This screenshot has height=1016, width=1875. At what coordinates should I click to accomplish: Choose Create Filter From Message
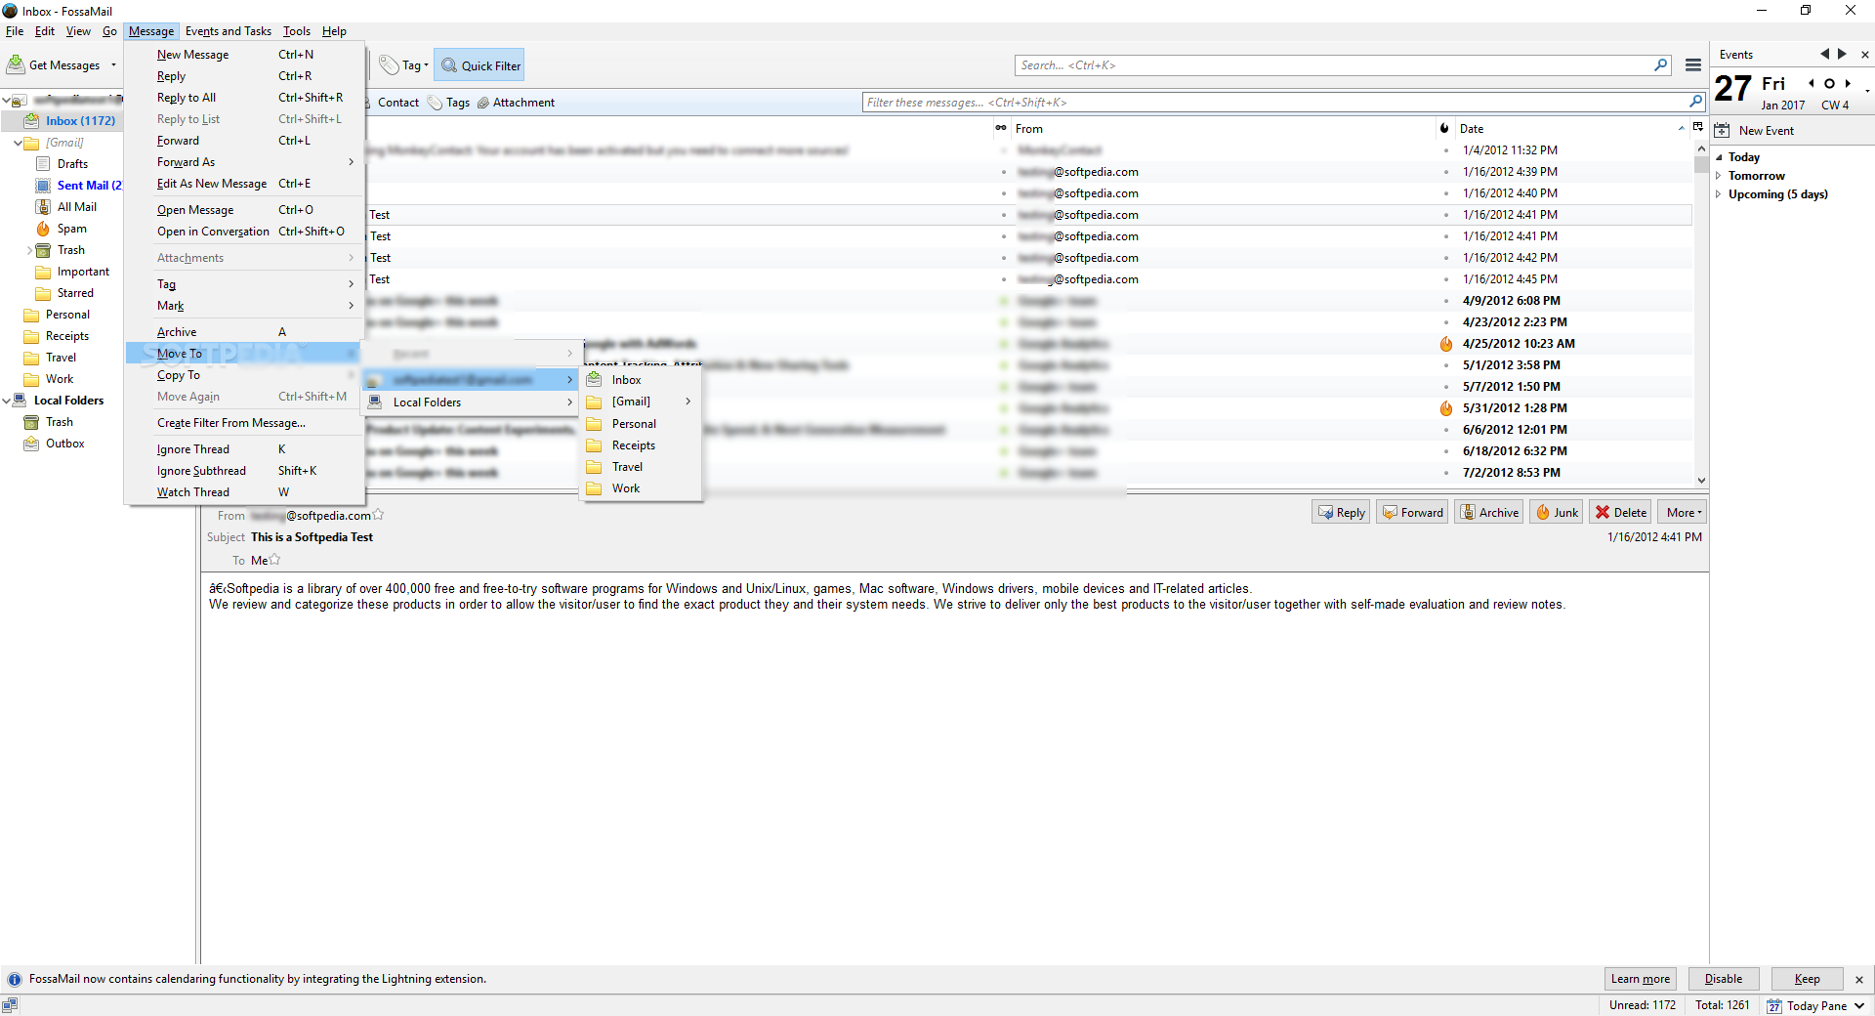point(245,423)
